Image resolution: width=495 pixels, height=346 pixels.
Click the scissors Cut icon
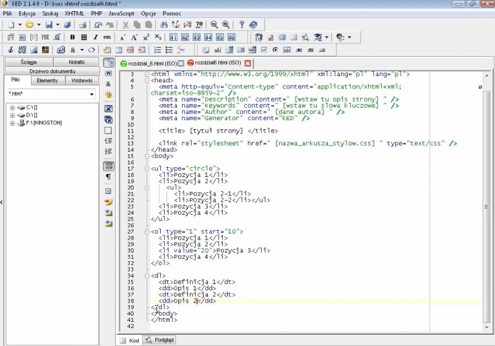point(126,25)
